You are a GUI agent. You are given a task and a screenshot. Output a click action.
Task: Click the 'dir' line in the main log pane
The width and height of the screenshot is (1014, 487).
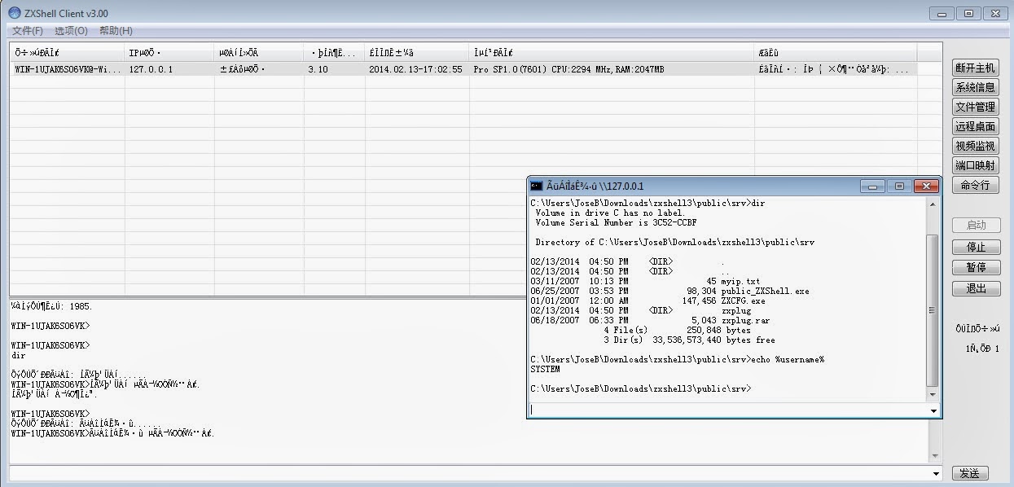19,356
